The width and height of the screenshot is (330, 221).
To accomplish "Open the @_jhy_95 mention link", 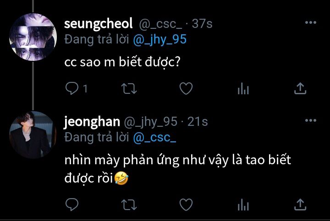I will click(160, 40).
